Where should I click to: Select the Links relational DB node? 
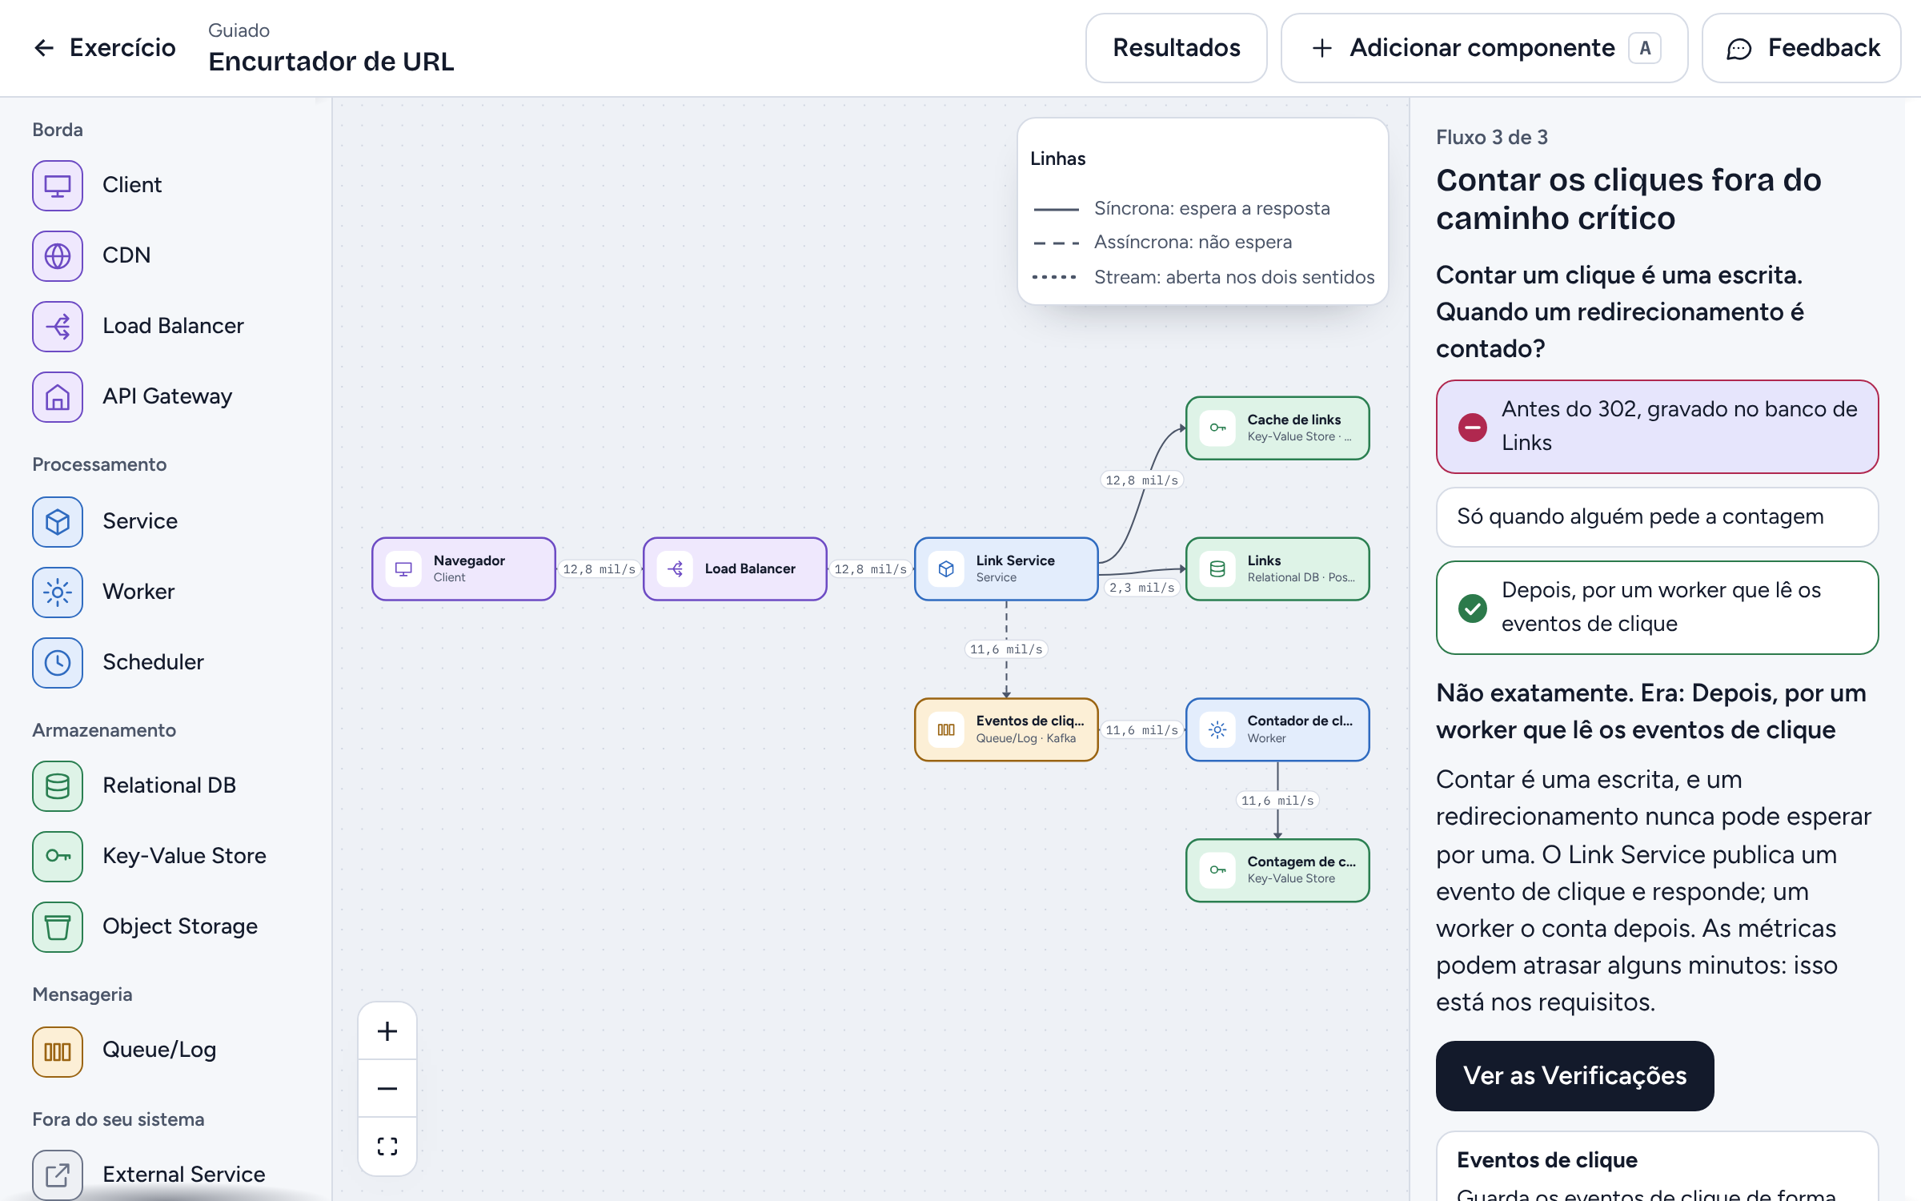pos(1277,568)
